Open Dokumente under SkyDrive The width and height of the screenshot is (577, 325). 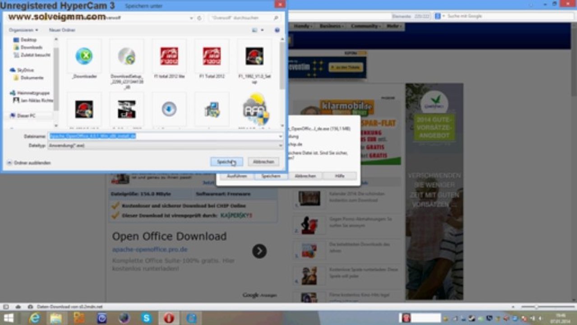click(x=32, y=78)
